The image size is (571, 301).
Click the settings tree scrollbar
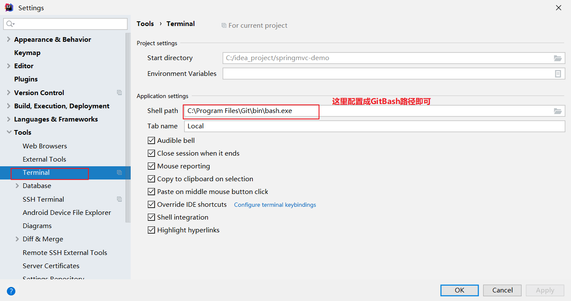(128, 128)
